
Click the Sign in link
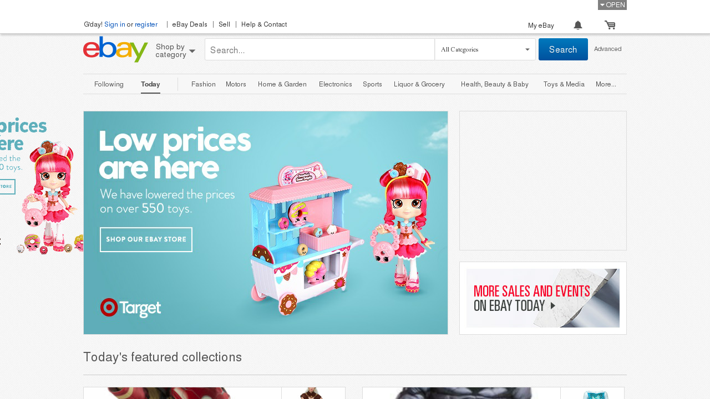point(115,24)
